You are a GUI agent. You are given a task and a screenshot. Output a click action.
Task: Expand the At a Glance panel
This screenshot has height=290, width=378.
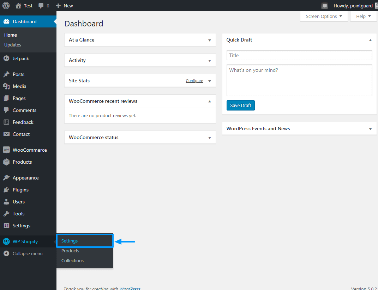[210, 40]
